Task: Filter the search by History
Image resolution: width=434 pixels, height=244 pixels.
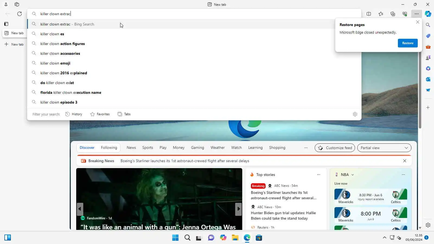Action: (74, 114)
